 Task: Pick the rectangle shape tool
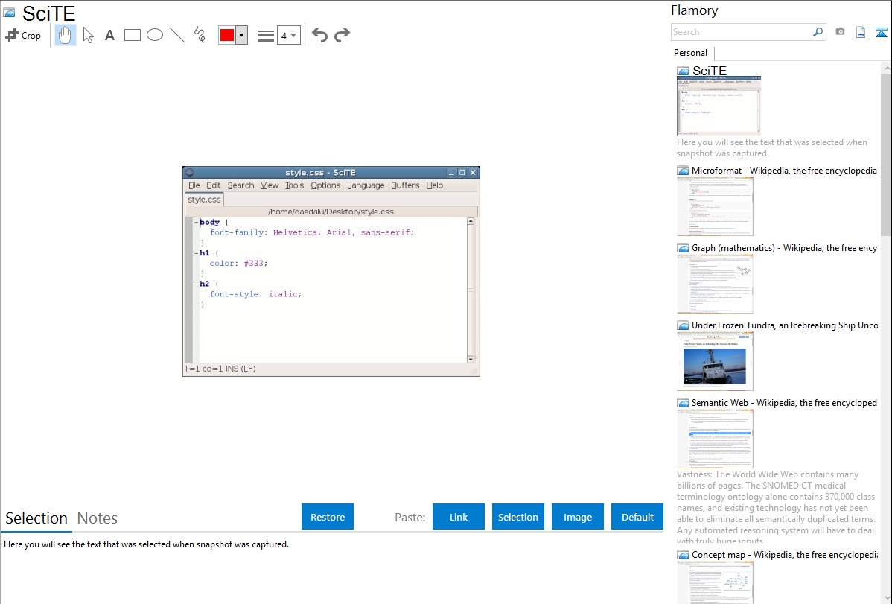click(133, 35)
